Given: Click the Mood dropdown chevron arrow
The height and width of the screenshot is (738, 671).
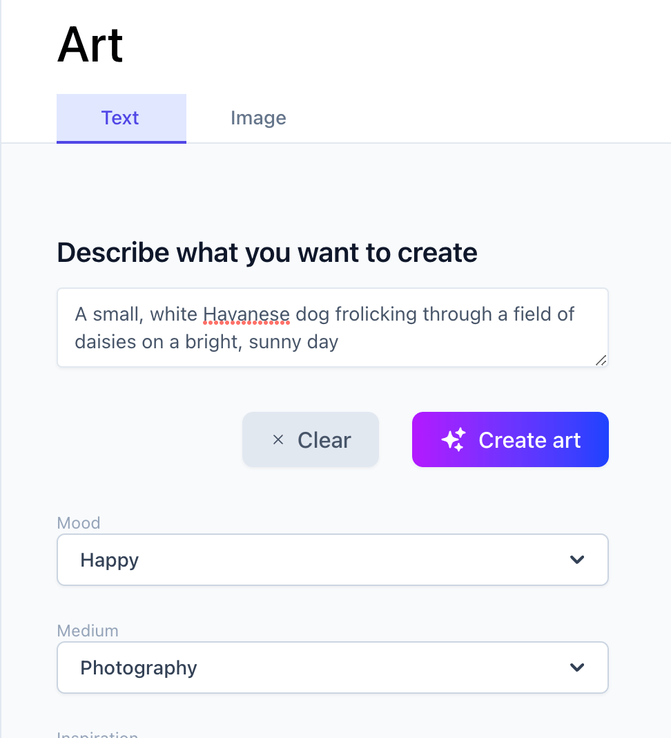Looking at the screenshot, I should tap(577, 560).
